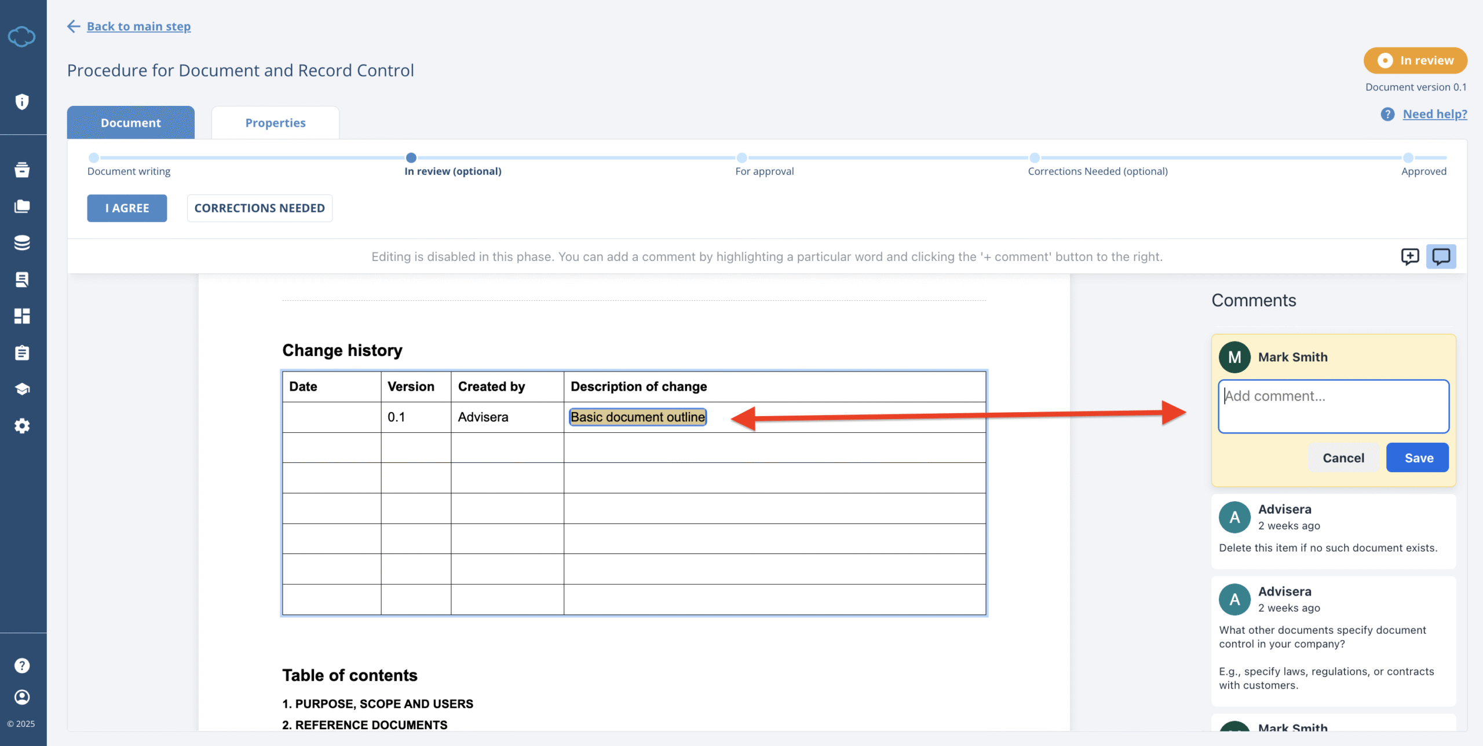
Task: Follow the Back to main step link
Action: tap(138, 26)
